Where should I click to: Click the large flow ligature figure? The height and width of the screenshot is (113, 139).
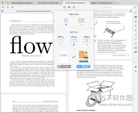pos(31,45)
